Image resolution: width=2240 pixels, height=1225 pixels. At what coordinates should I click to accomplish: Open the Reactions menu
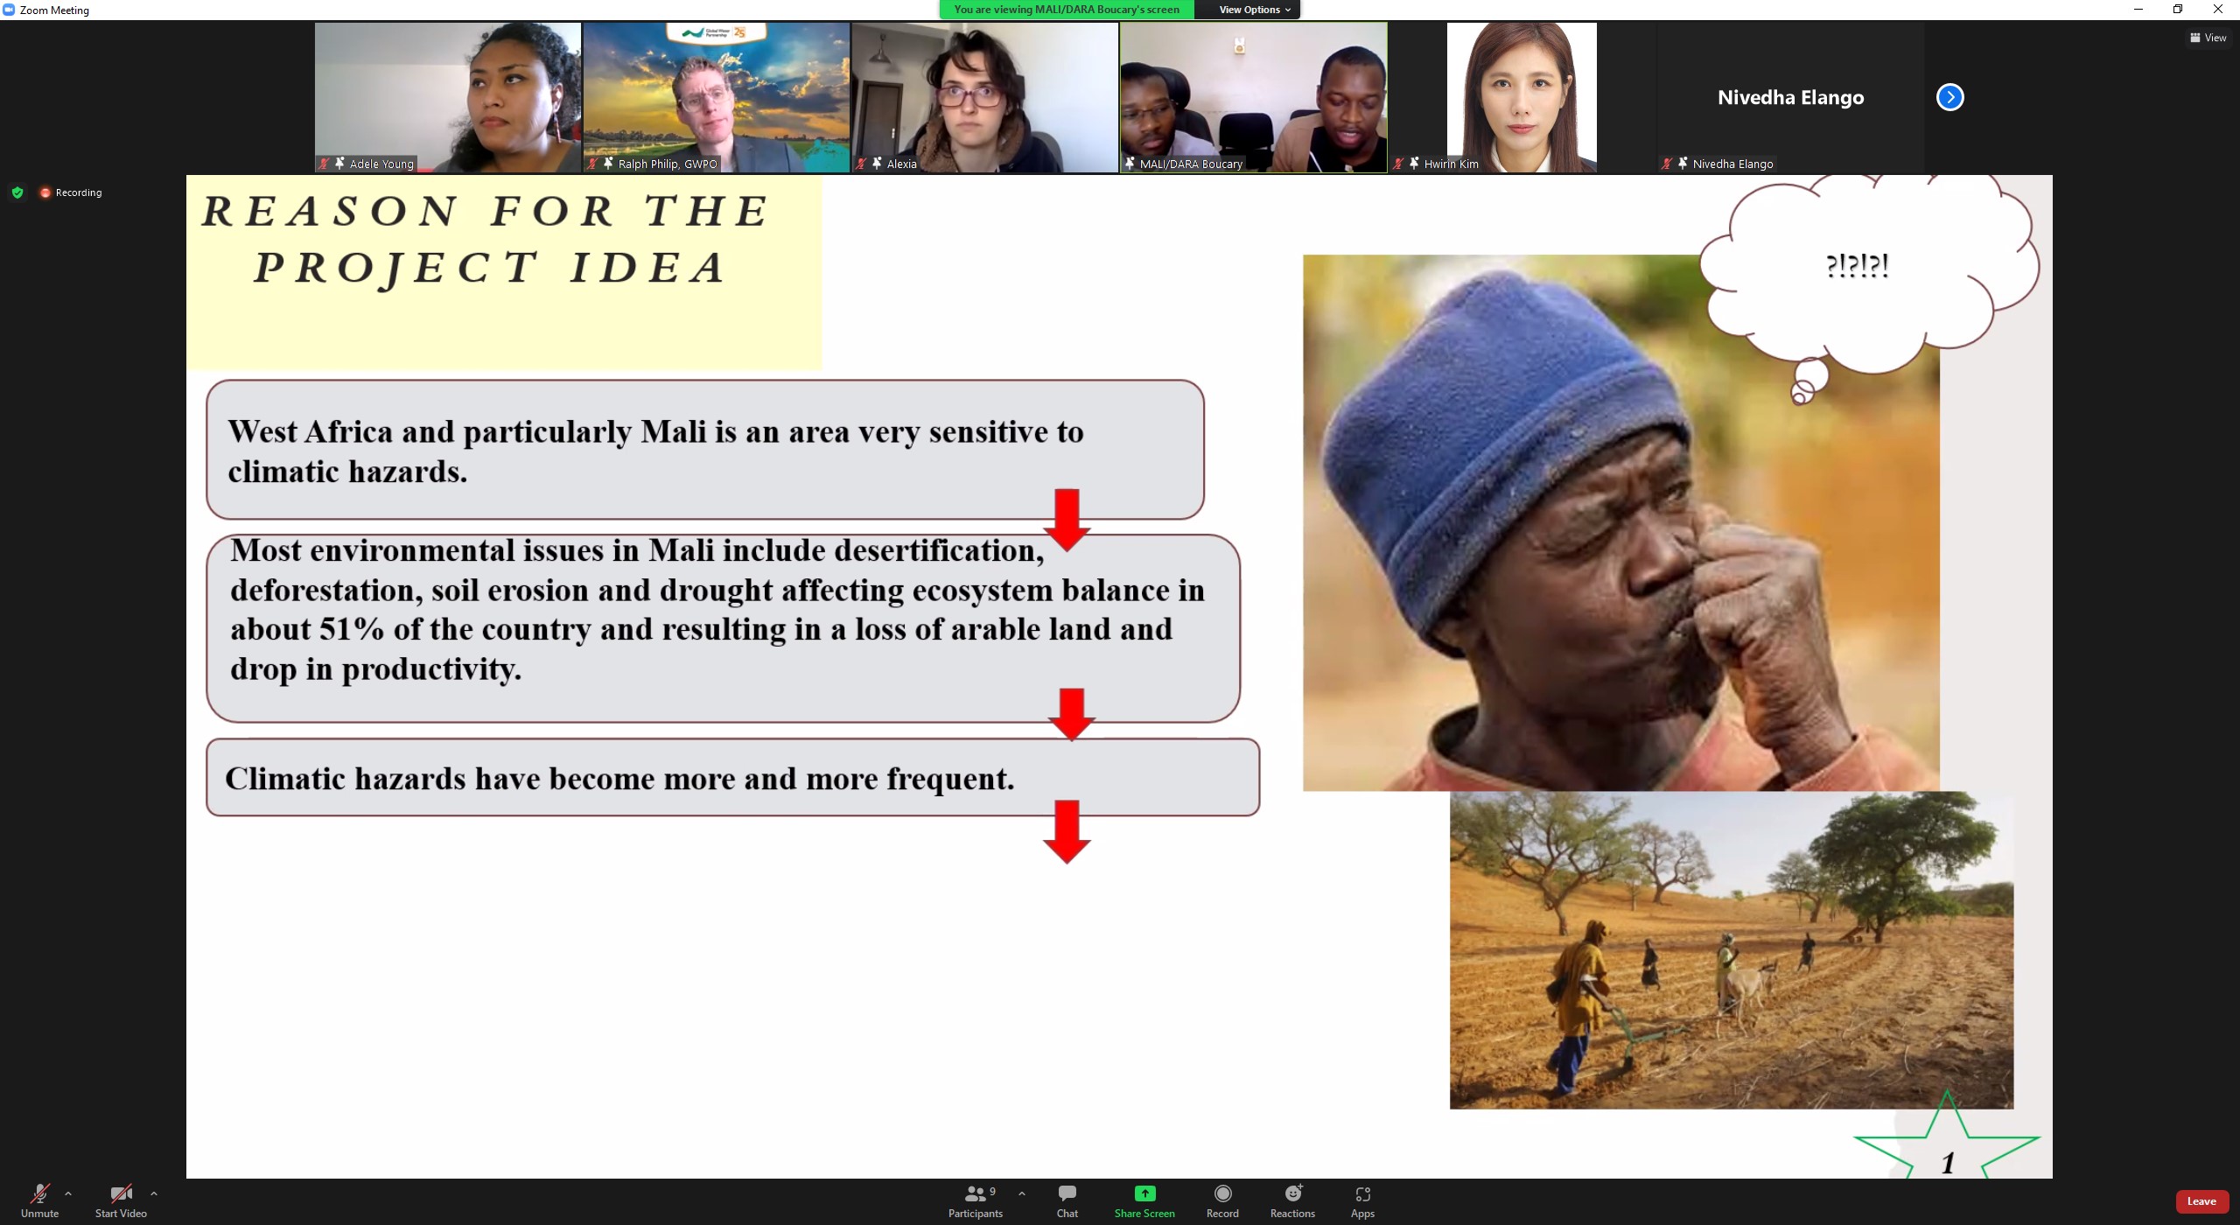click(x=1292, y=1200)
